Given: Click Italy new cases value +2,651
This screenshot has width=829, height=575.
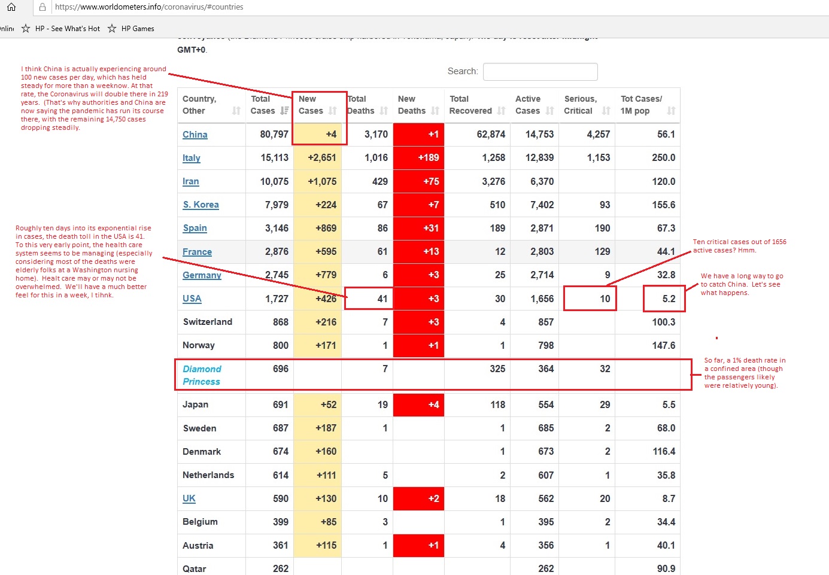Looking at the screenshot, I should coord(322,157).
